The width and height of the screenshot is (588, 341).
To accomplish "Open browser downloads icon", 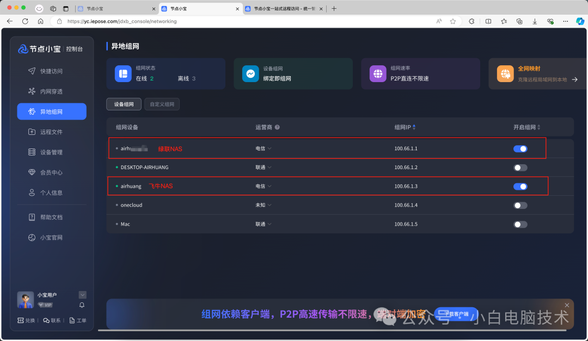I will (x=535, y=21).
